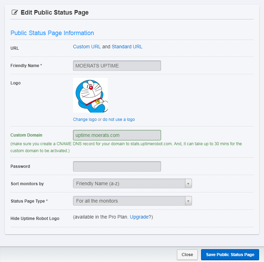Click the Public Status Page Information heading

pyautogui.click(x=52, y=33)
